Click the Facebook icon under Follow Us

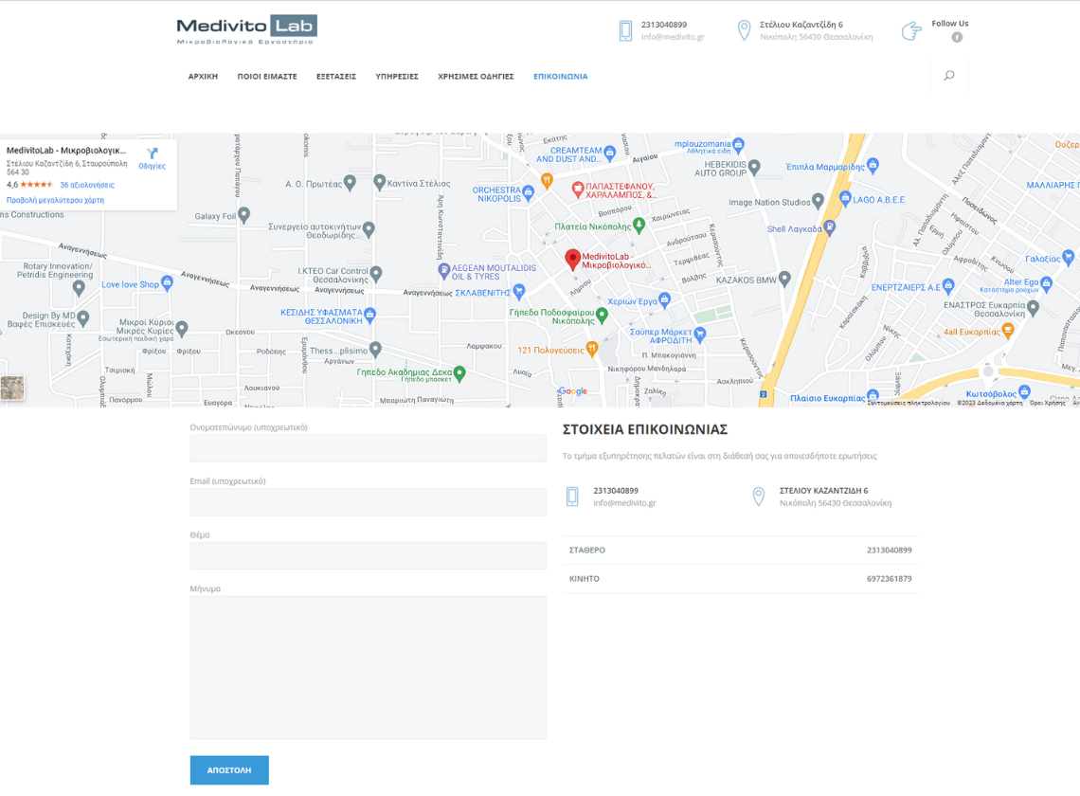click(957, 37)
